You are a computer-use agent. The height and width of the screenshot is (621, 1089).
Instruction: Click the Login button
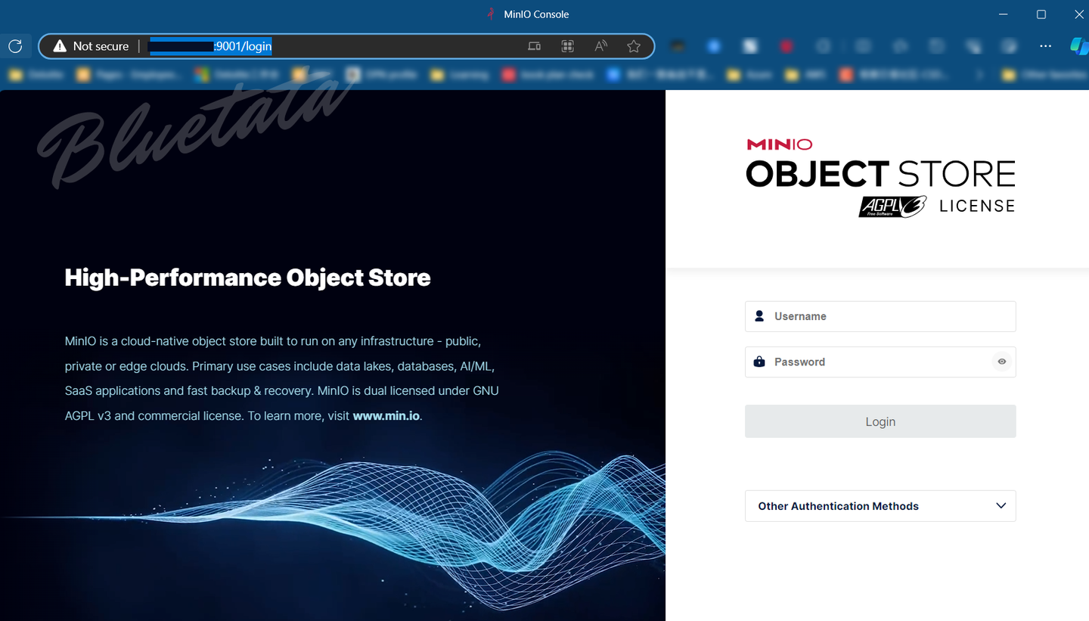coord(880,421)
